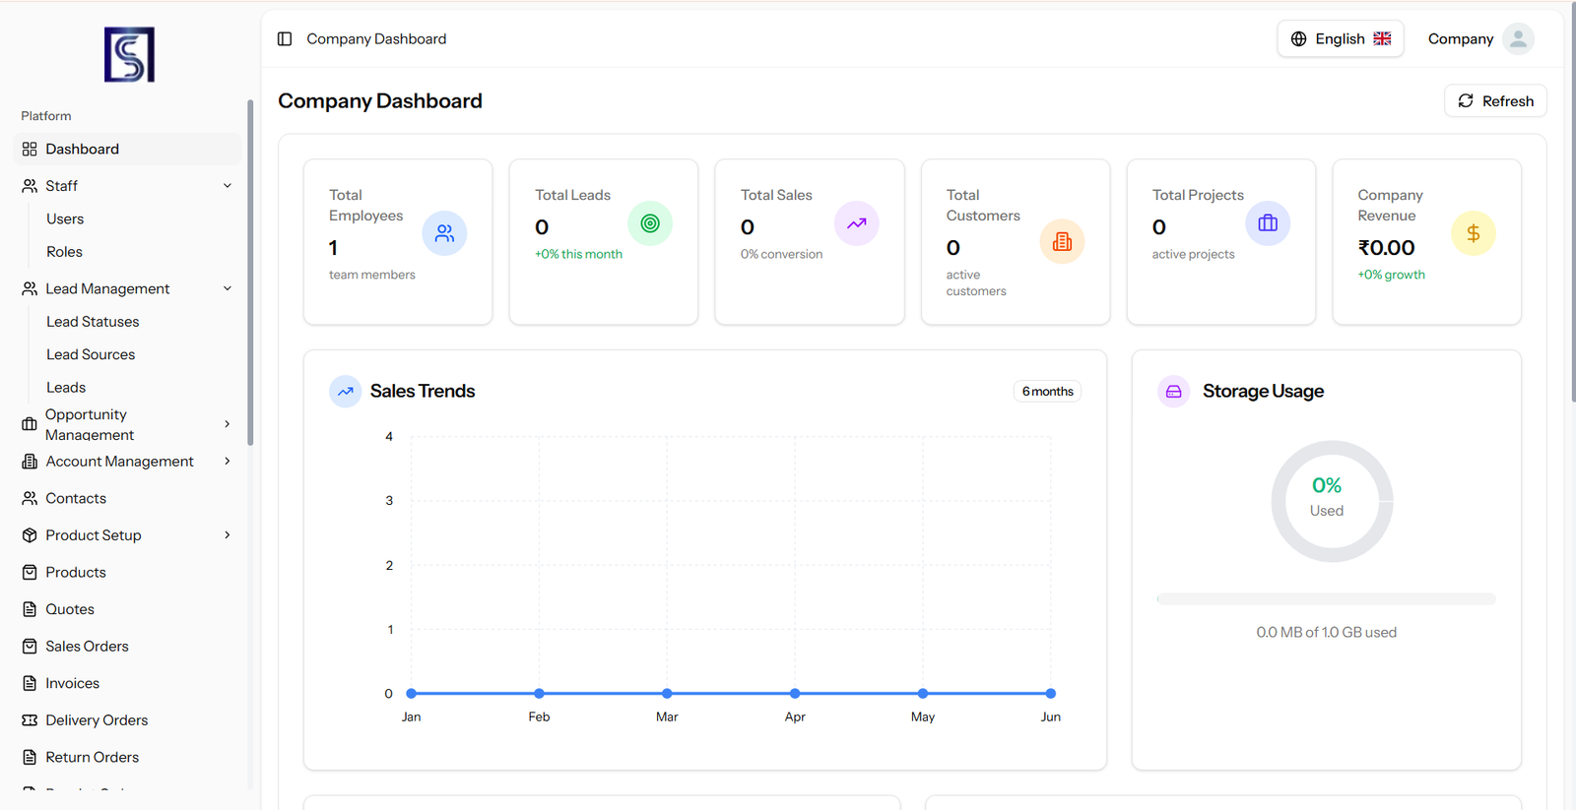Click the Total Customers building icon
Image resolution: width=1576 pixels, height=810 pixels.
click(x=1062, y=241)
